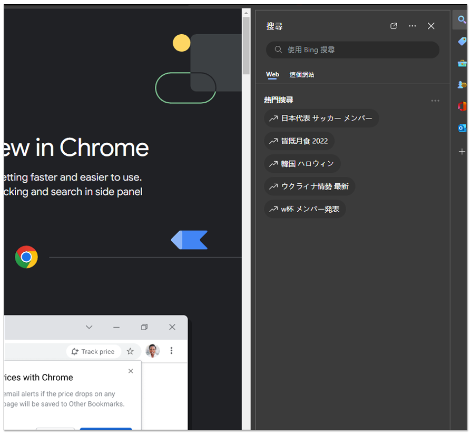Click the Chrome logo on the page

(x=26, y=257)
